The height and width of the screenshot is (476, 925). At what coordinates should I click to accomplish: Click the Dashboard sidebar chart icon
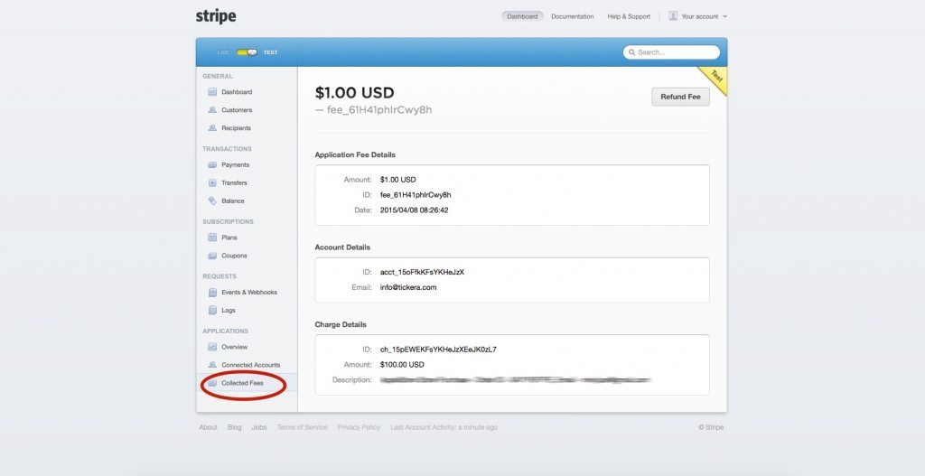pyautogui.click(x=212, y=92)
